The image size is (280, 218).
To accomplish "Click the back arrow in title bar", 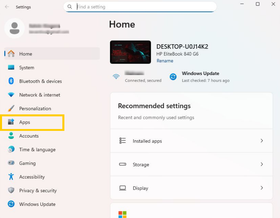I will (x=7, y=7).
